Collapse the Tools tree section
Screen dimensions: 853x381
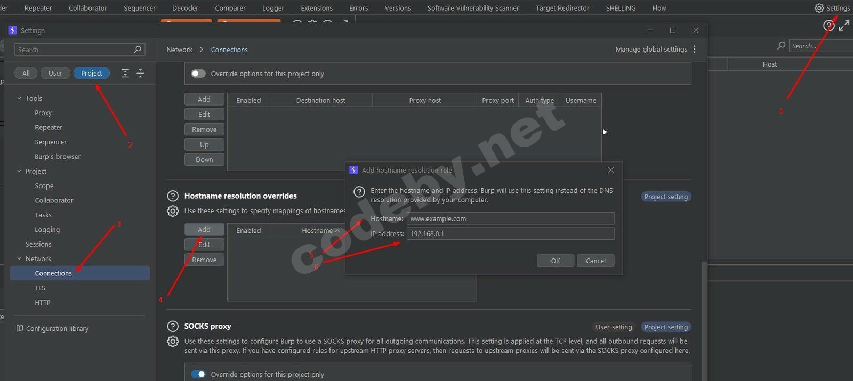coord(19,98)
